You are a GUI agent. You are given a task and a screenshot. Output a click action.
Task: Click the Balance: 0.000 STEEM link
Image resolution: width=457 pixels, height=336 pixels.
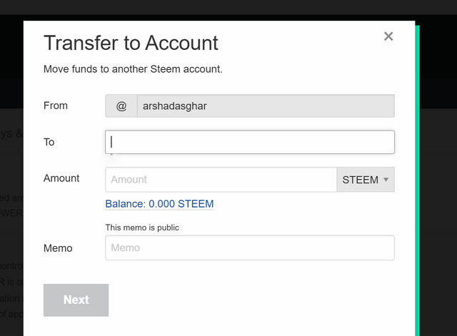point(159,204)
